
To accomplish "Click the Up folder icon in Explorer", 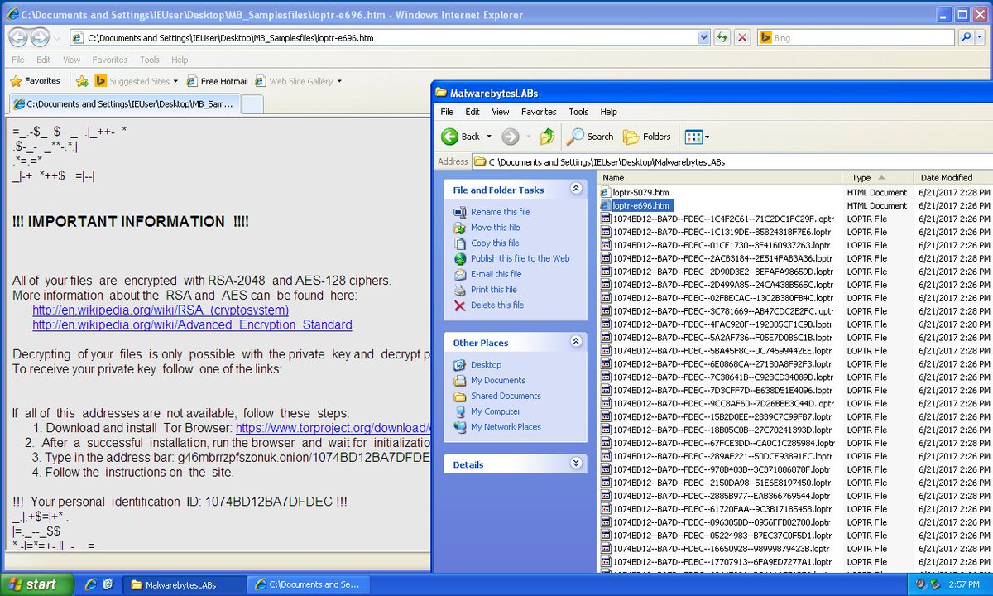I will [x=547, y=137].
